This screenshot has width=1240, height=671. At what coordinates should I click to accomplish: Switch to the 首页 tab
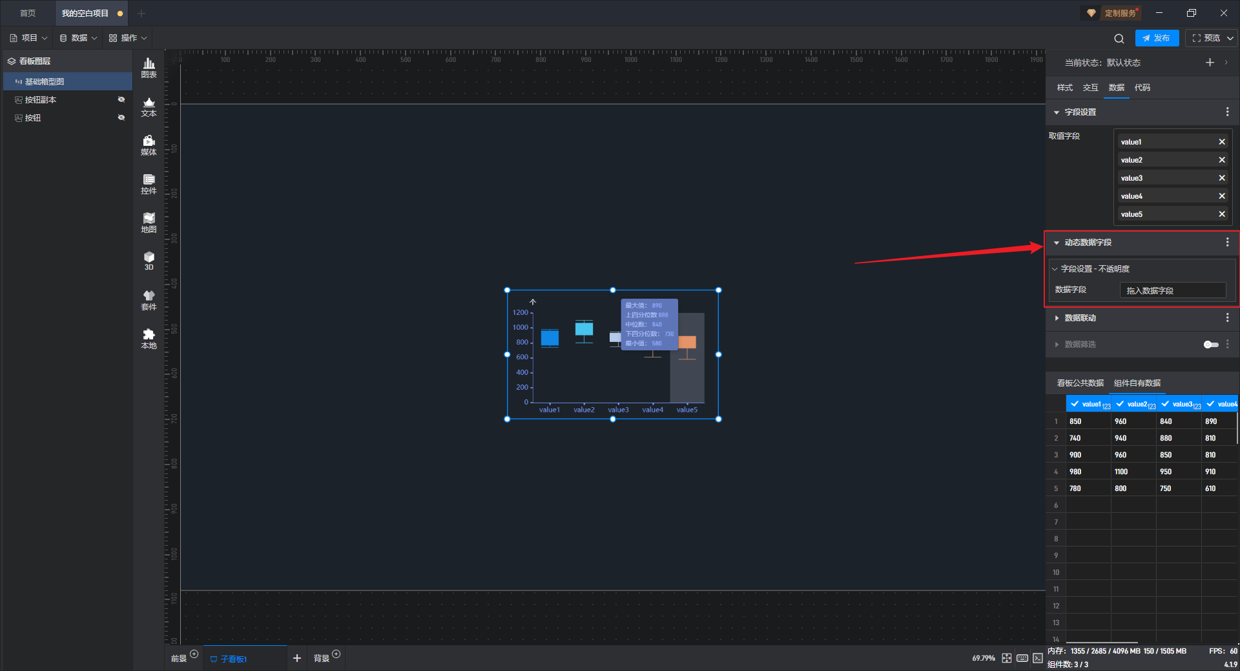click(x=28, y=13)
